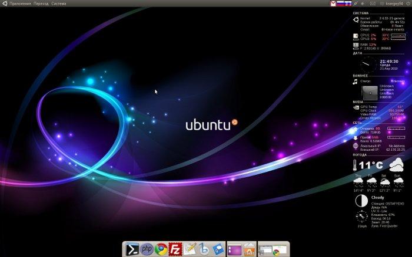Click the large cloud weather icon
This screenshot has width=412, height=257.
pyautogui.click(x=396, y=165)
